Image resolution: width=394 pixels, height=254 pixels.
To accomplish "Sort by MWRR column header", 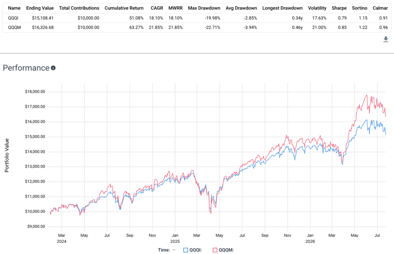I will 175,8.
